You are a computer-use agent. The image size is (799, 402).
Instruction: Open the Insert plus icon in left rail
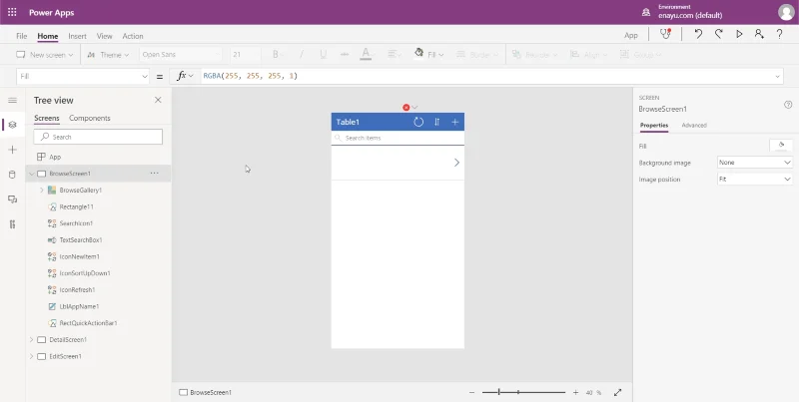pyautogui.click(x=13, y=150)
